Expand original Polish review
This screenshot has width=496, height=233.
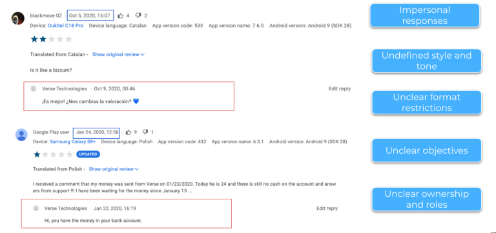[x=114, y=169]
